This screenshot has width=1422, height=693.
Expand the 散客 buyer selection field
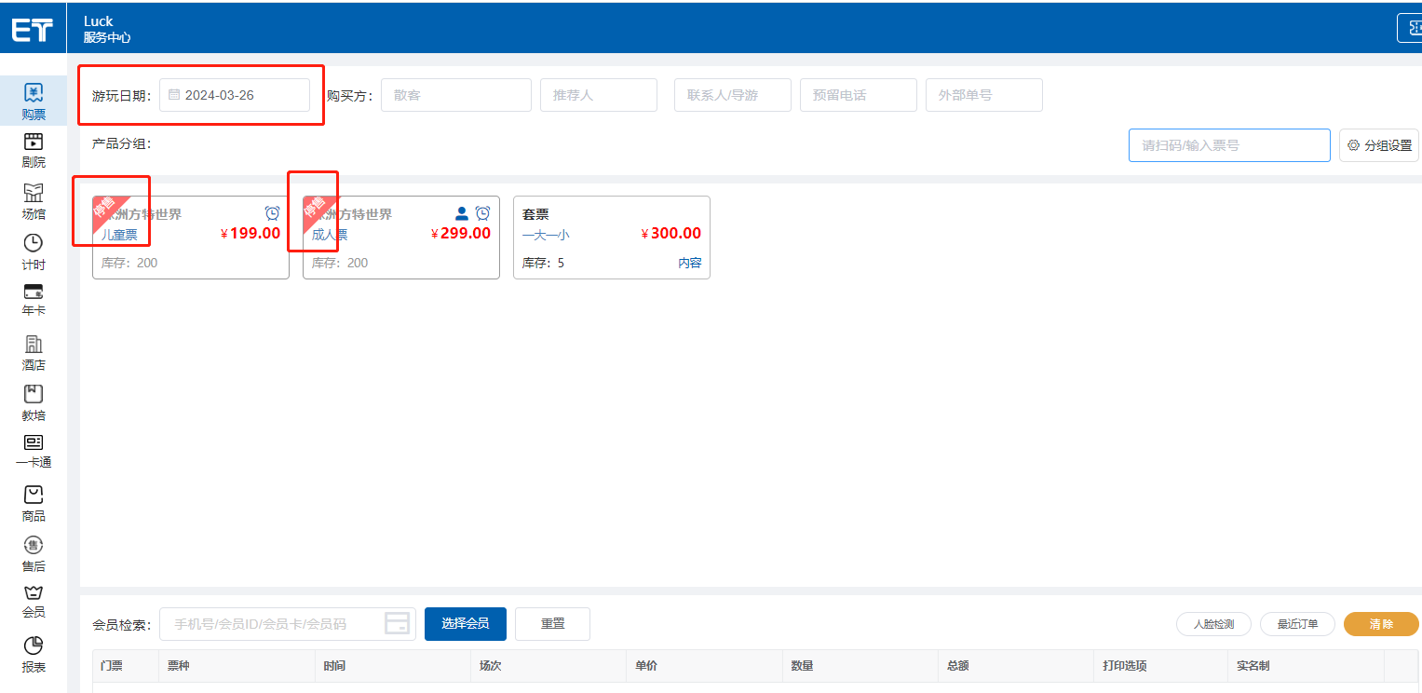pos(455,95)
